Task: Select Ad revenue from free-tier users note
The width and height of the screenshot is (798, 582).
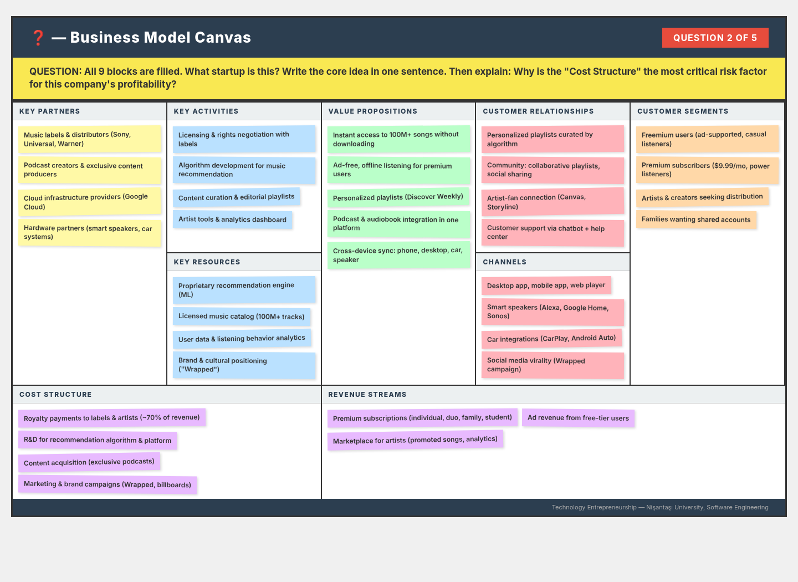Action: [x=578, y=418]
